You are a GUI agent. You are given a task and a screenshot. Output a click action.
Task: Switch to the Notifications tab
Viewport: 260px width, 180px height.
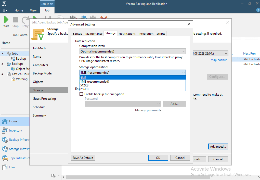[x=127, y=33]
